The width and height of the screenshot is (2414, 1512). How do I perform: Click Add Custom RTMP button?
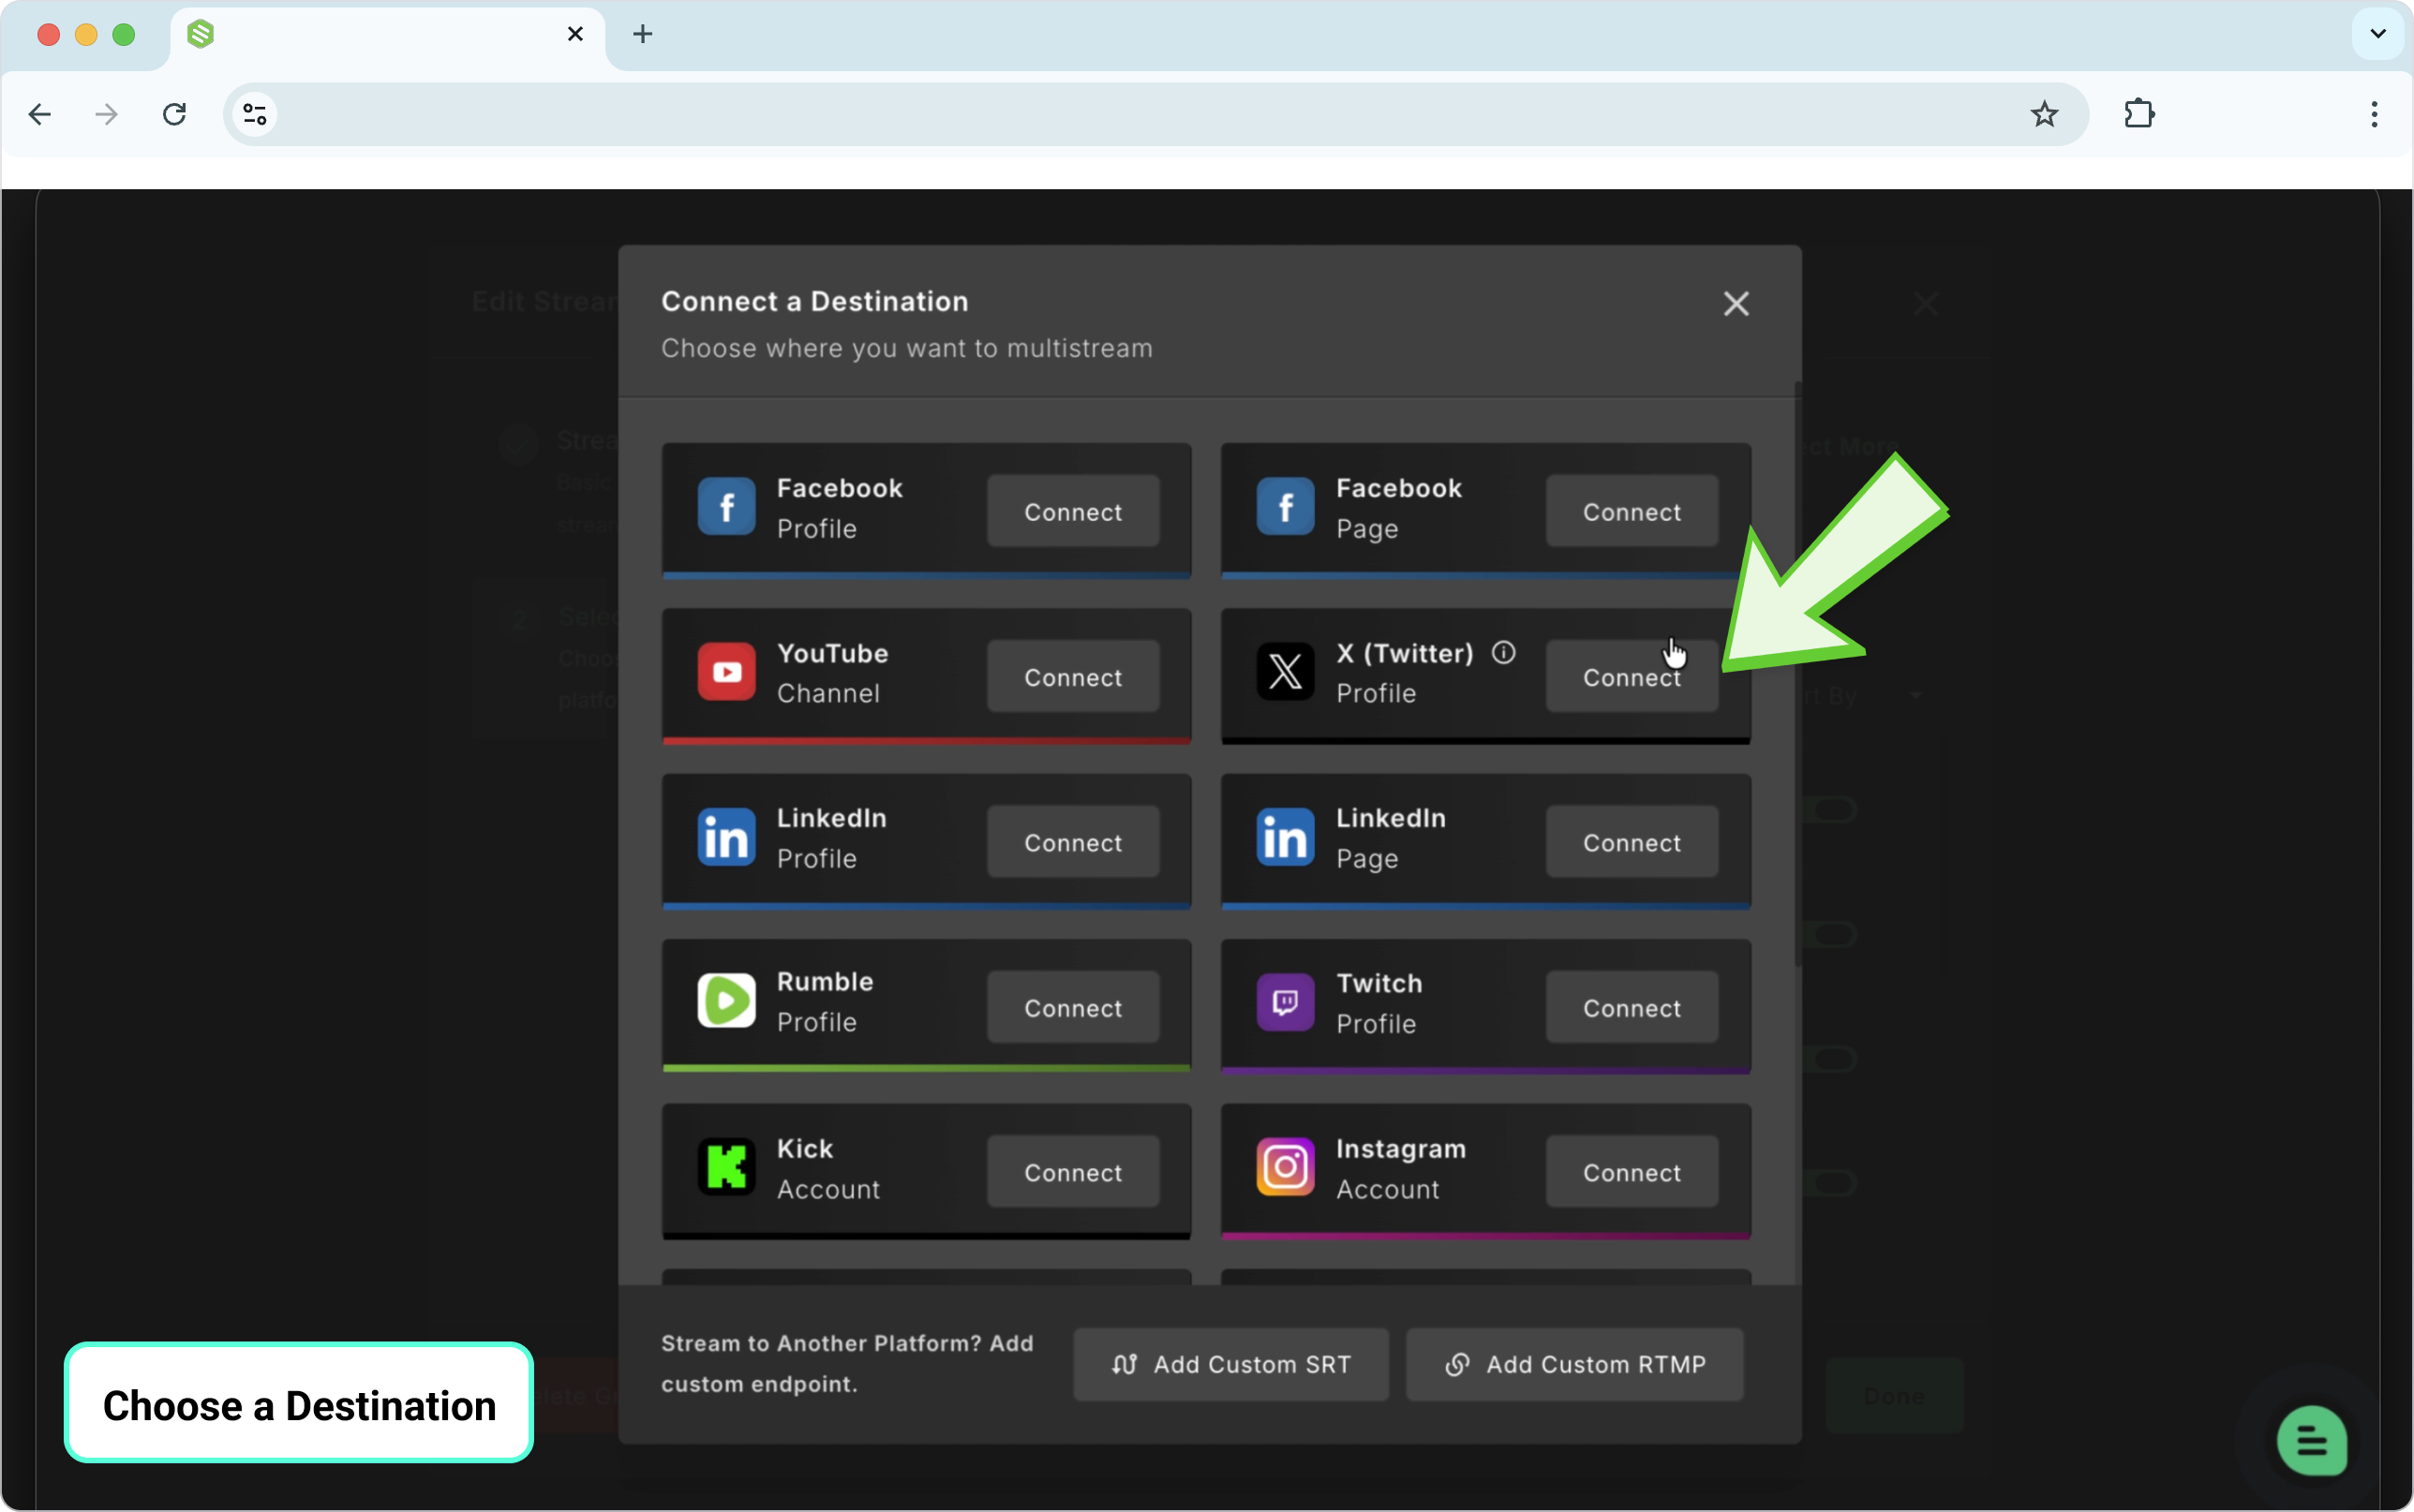[x=1574, y=1364]
